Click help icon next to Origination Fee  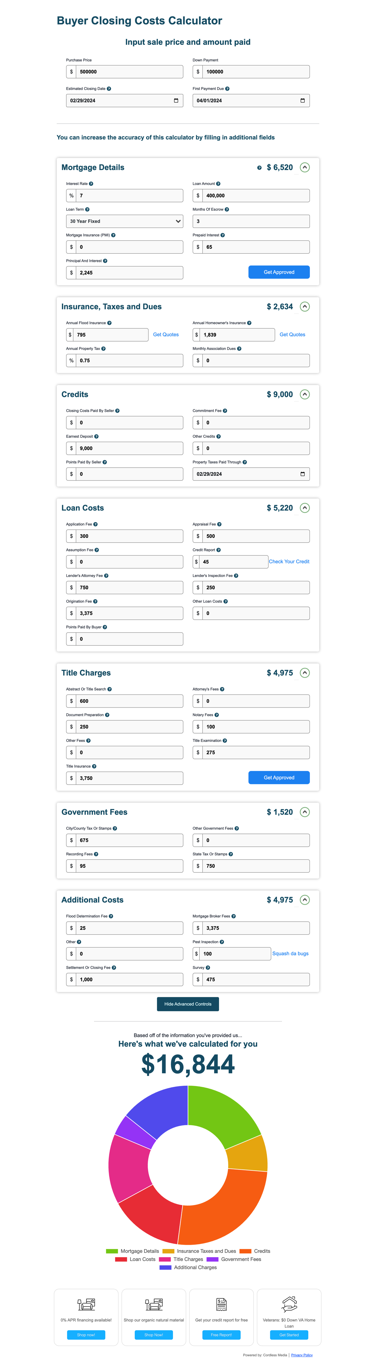[x=95, y=602]
